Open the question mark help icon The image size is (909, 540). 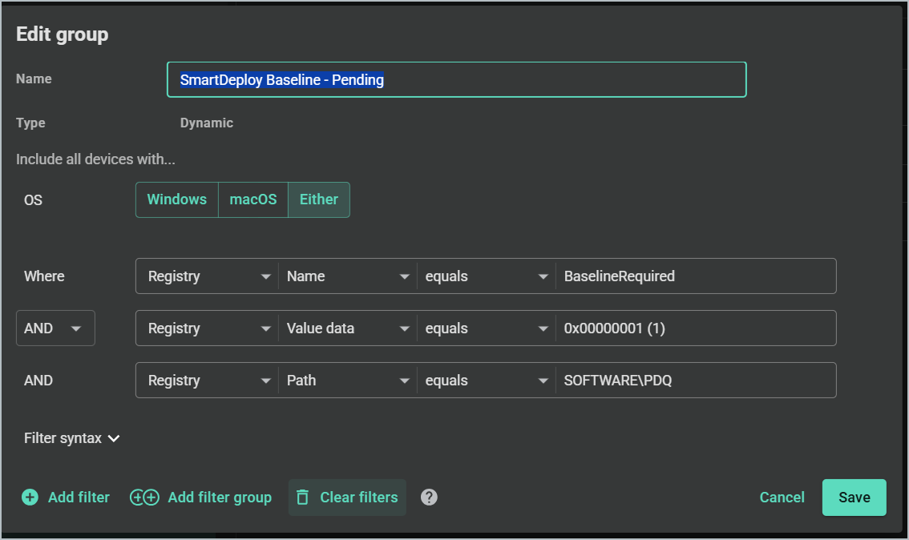click(x=429, y=497)
